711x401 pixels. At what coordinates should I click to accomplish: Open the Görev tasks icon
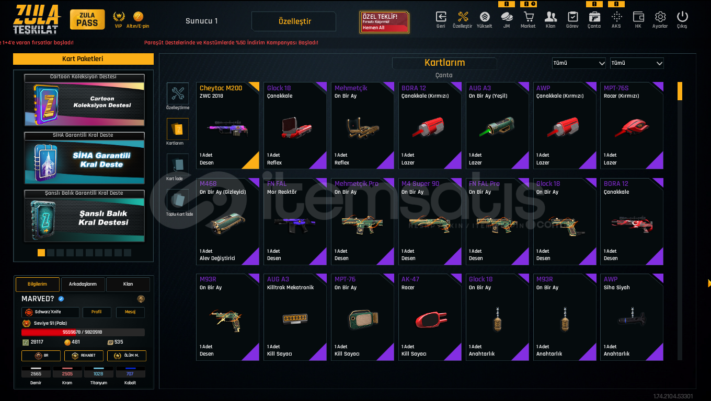(572, 17)
